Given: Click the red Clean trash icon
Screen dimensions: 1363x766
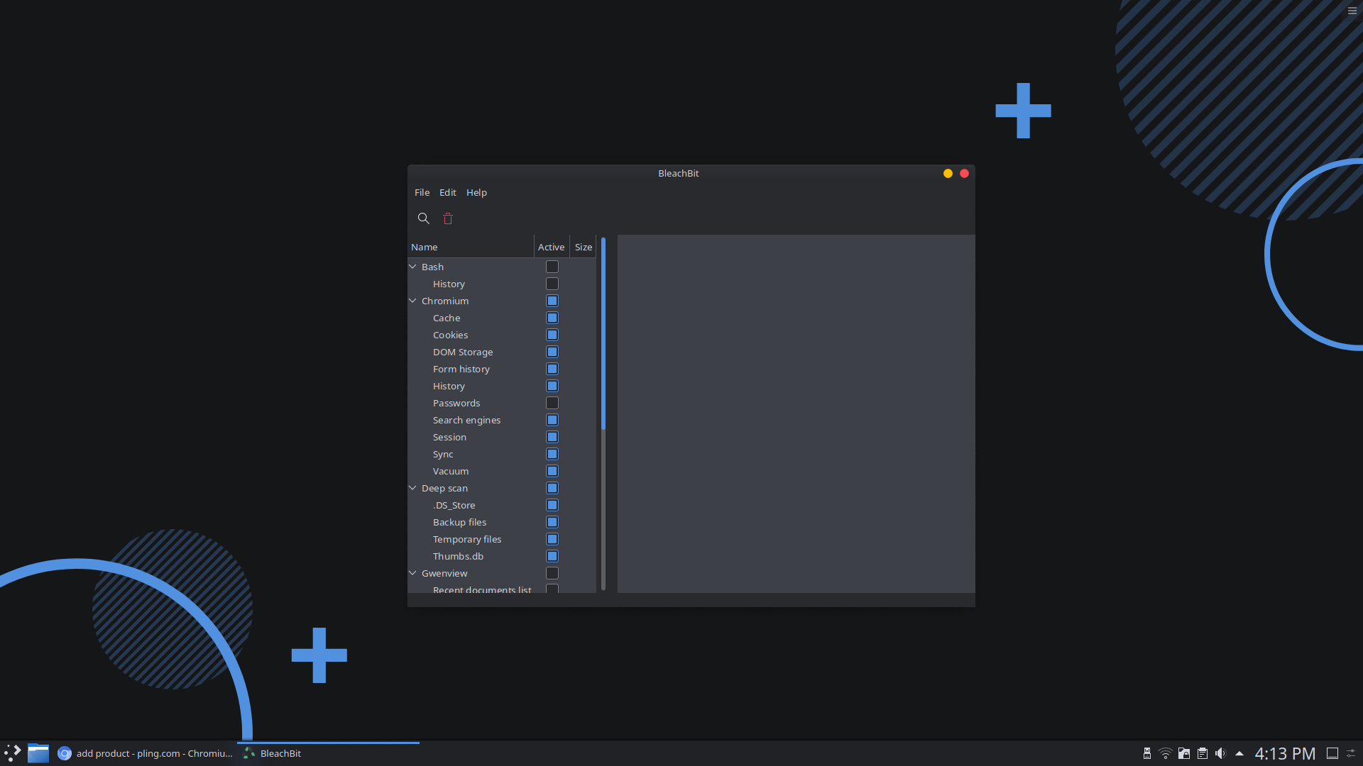Looking at the screenshot, I should pos(448,218).
